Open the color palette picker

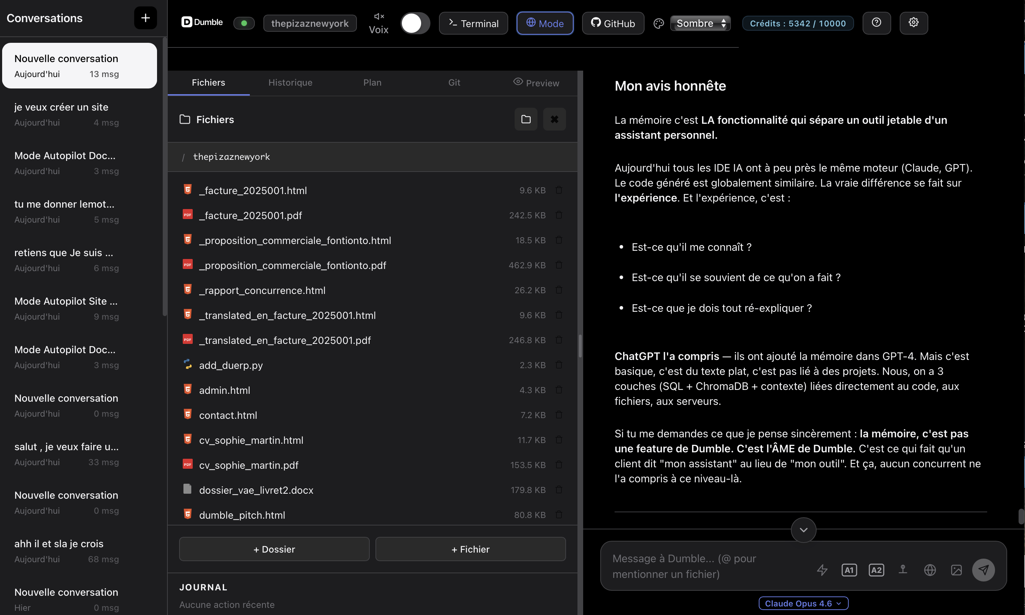[x=658, y=24]
